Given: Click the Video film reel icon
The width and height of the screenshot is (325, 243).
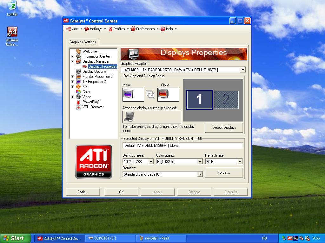Looking at the screenshot, I should (x=78, y=97).
